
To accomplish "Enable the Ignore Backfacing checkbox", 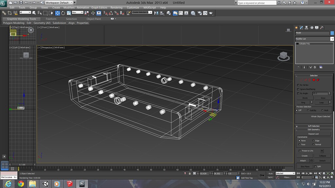I will coord(298,89).
